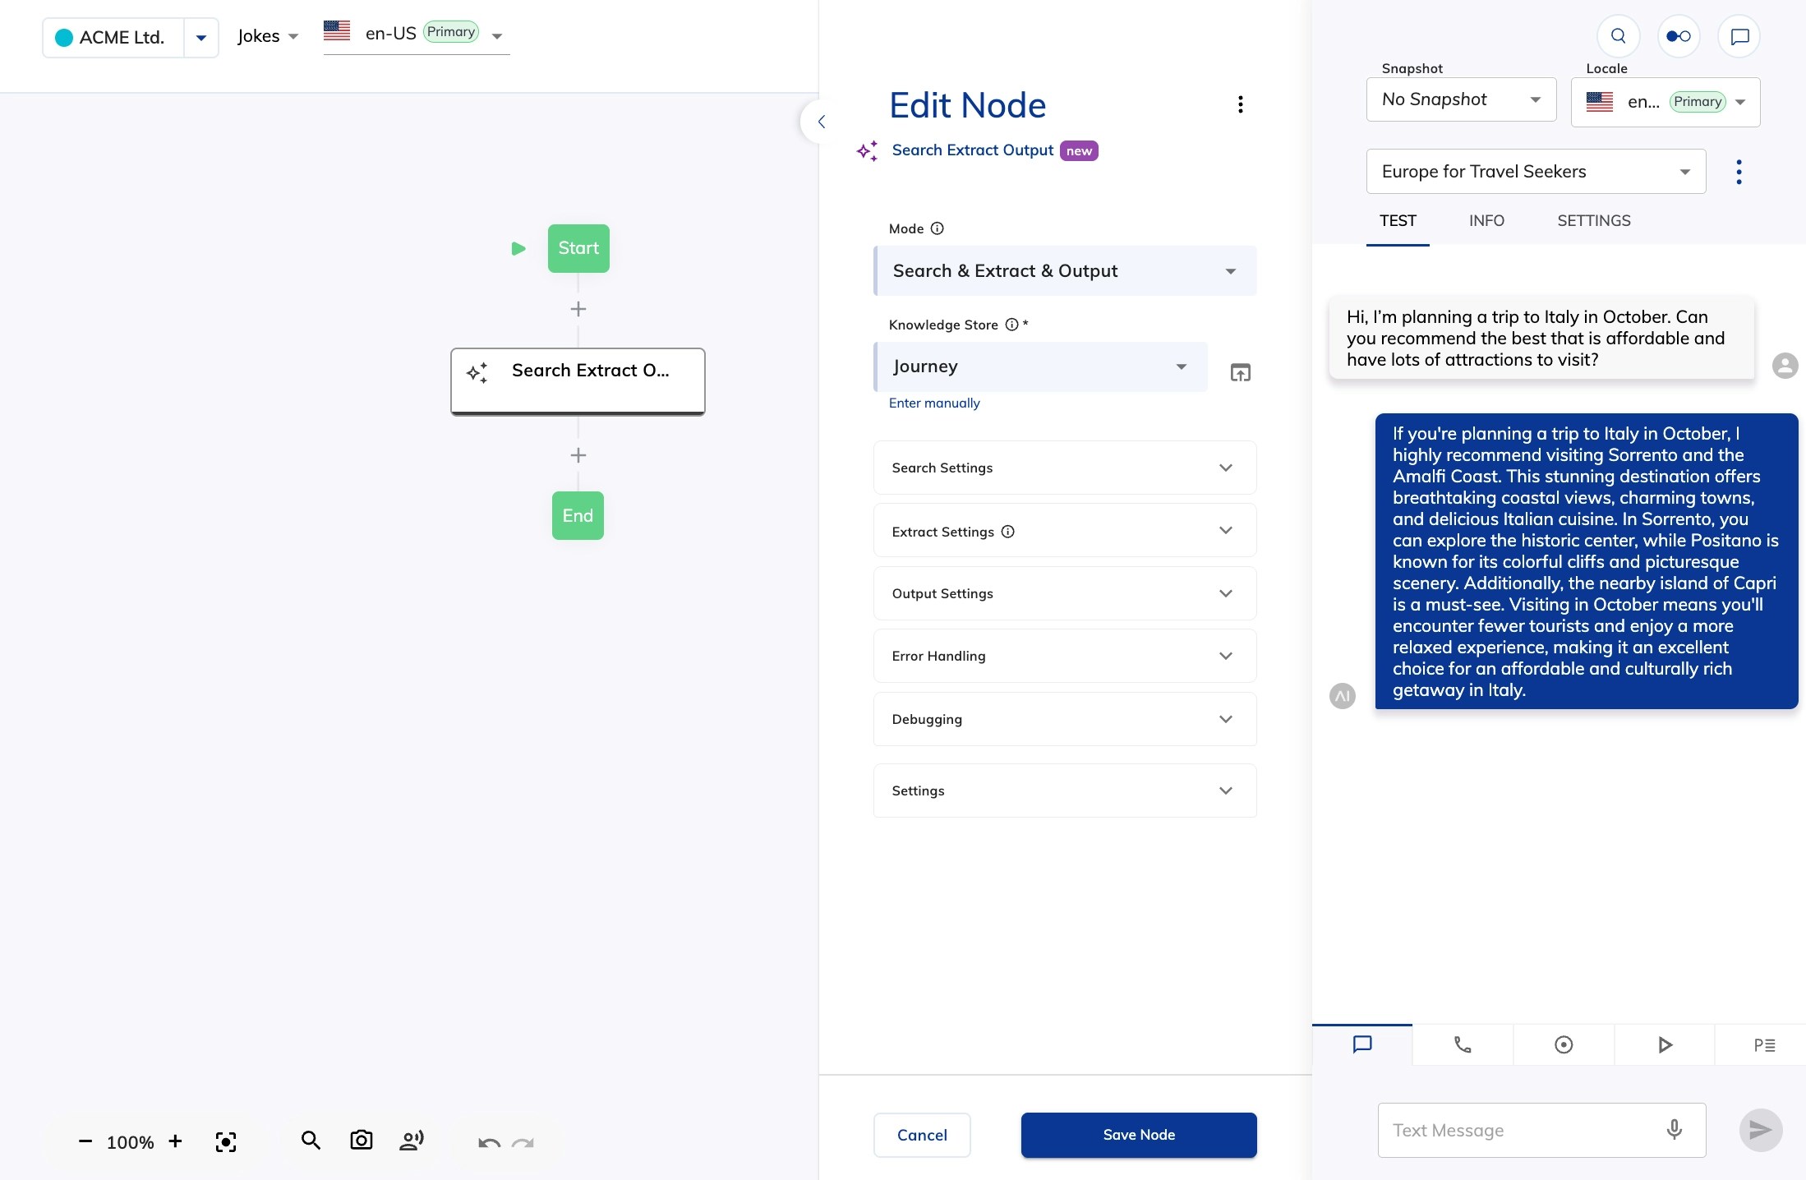Click the microphone icon in text message field
Screen dimensions: 1806x1180
(x=1674, y=1130)
